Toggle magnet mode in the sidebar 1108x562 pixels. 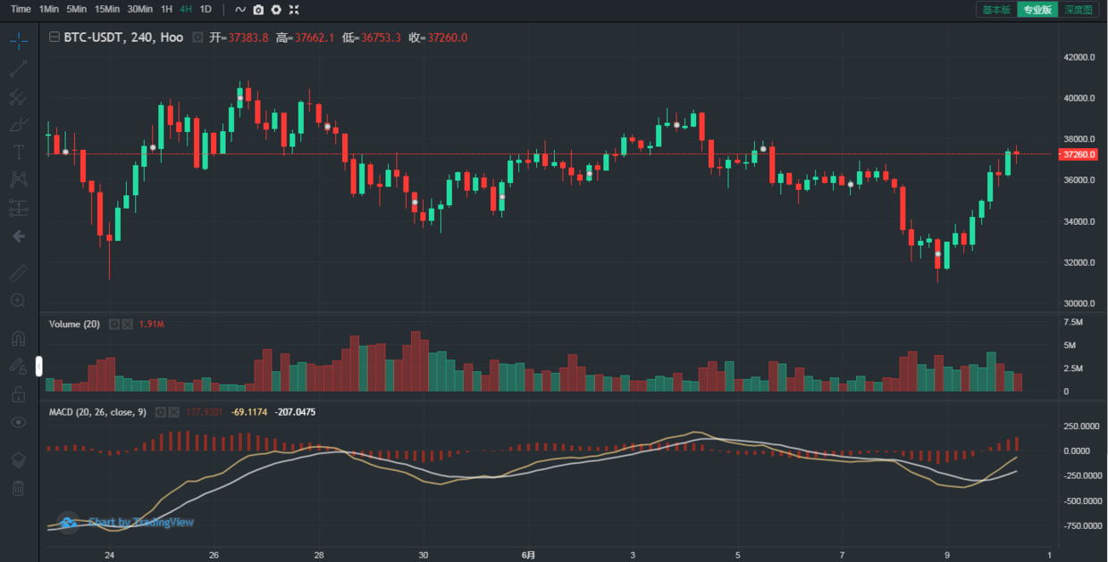click(x=18, y=339)
